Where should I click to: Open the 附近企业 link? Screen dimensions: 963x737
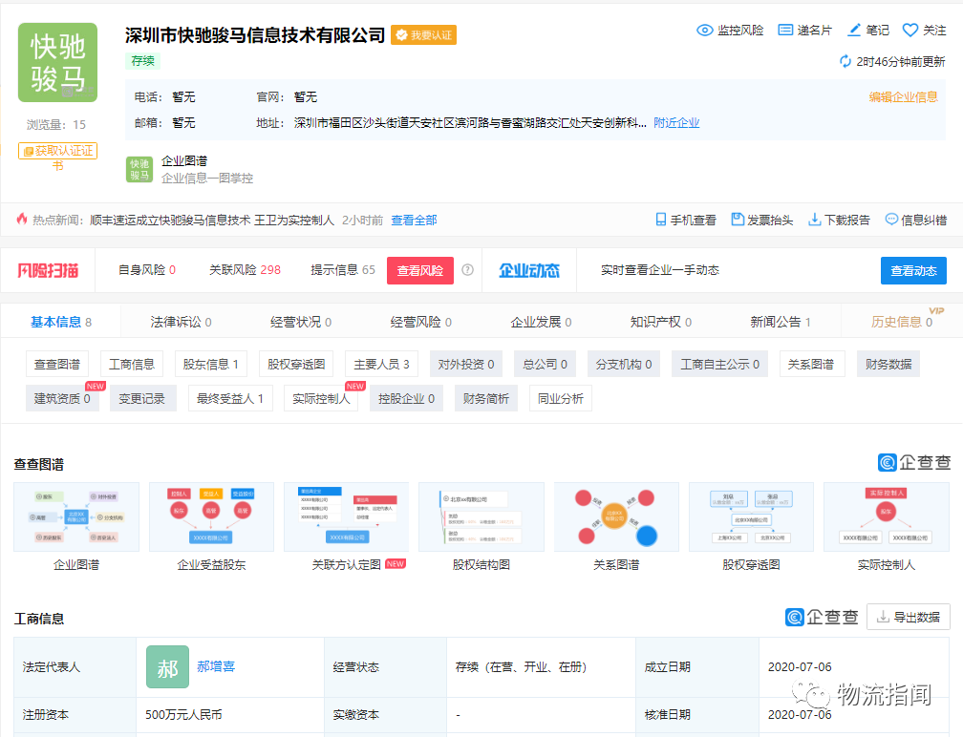click(676, 123)
